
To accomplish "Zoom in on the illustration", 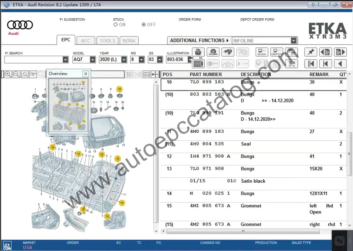I will tap(8, 74).
